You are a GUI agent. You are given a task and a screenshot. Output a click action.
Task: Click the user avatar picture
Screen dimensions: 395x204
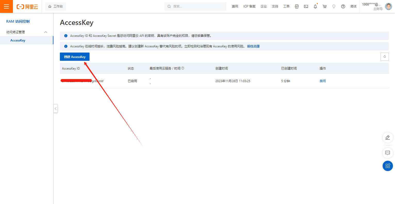(389, 6)
